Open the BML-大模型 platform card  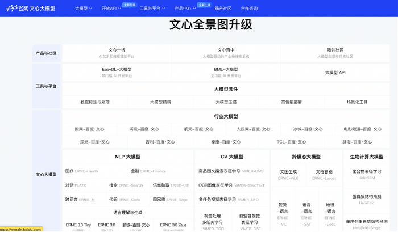(226, 72)
